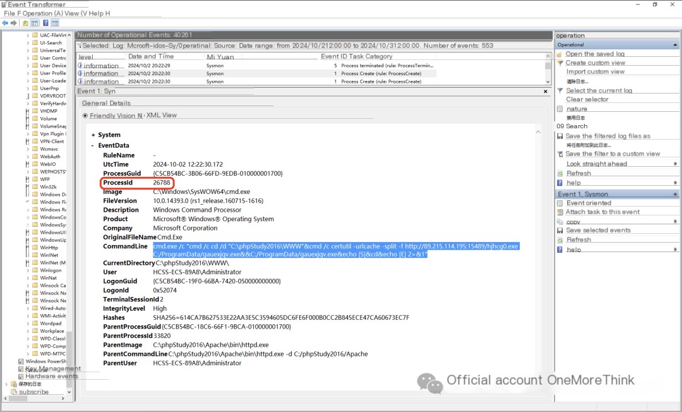Click the Attach task to this event icon

click(560, 212)
